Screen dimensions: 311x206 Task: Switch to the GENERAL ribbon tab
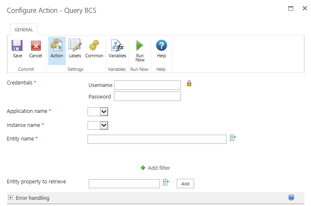coord(24,30)
